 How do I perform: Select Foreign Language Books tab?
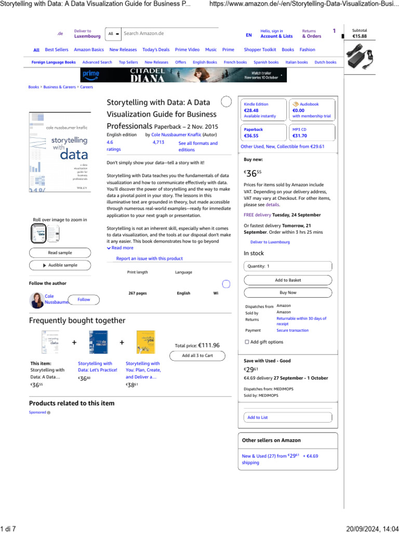tap(54, 62)
